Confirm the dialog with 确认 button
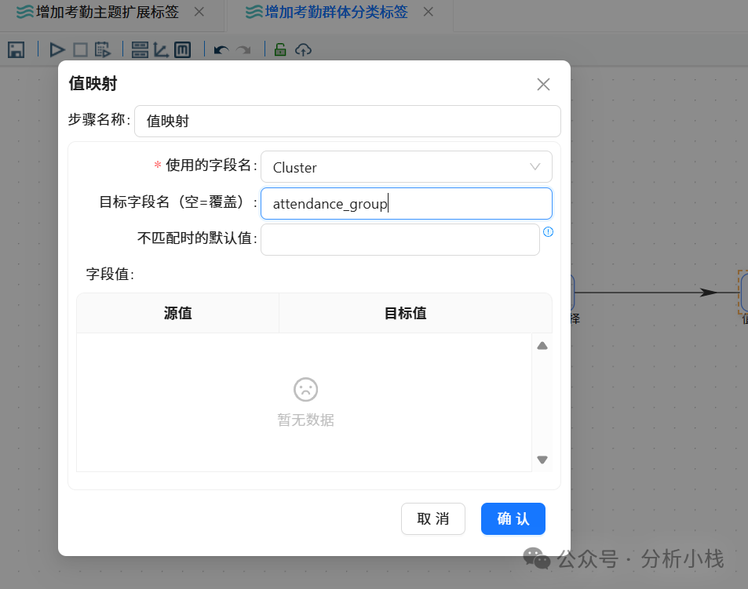 pyautogui.click(x=513, y=519)
